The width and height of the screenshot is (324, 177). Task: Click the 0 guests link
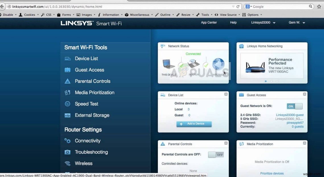click(298, 127)
